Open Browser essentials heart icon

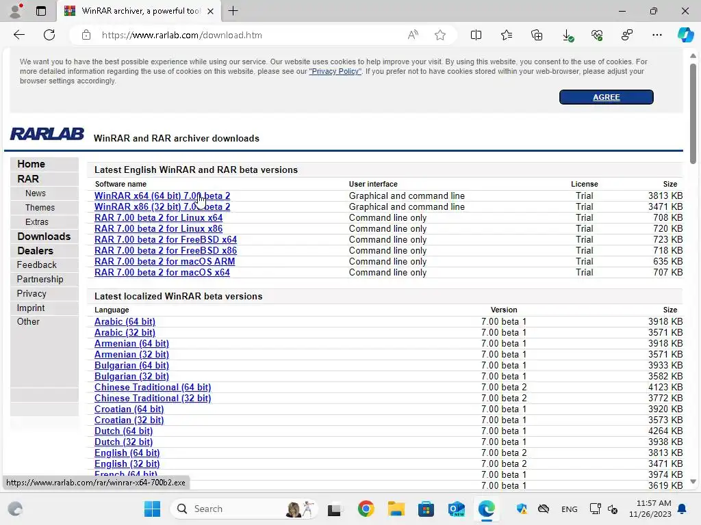[597, 35]
